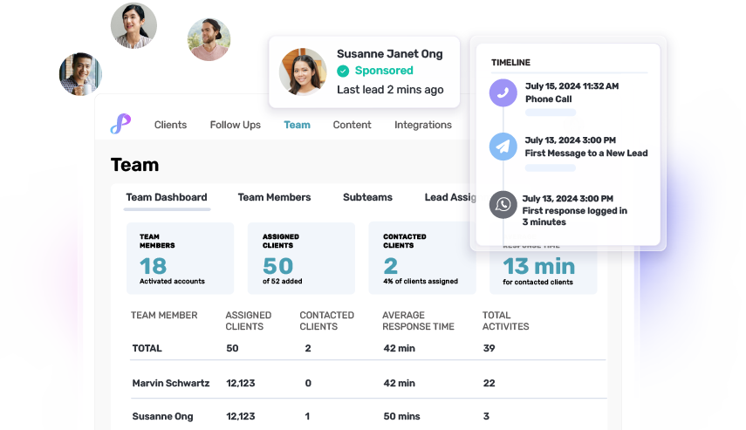Switch to the Team Dashboard tab
This screenshot has height=430, width=746.
point(167,197)
